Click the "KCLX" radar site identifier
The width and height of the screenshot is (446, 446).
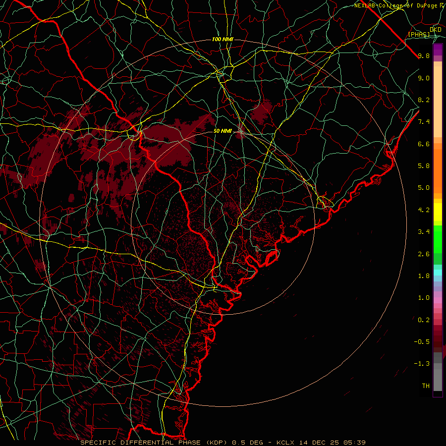285,443
